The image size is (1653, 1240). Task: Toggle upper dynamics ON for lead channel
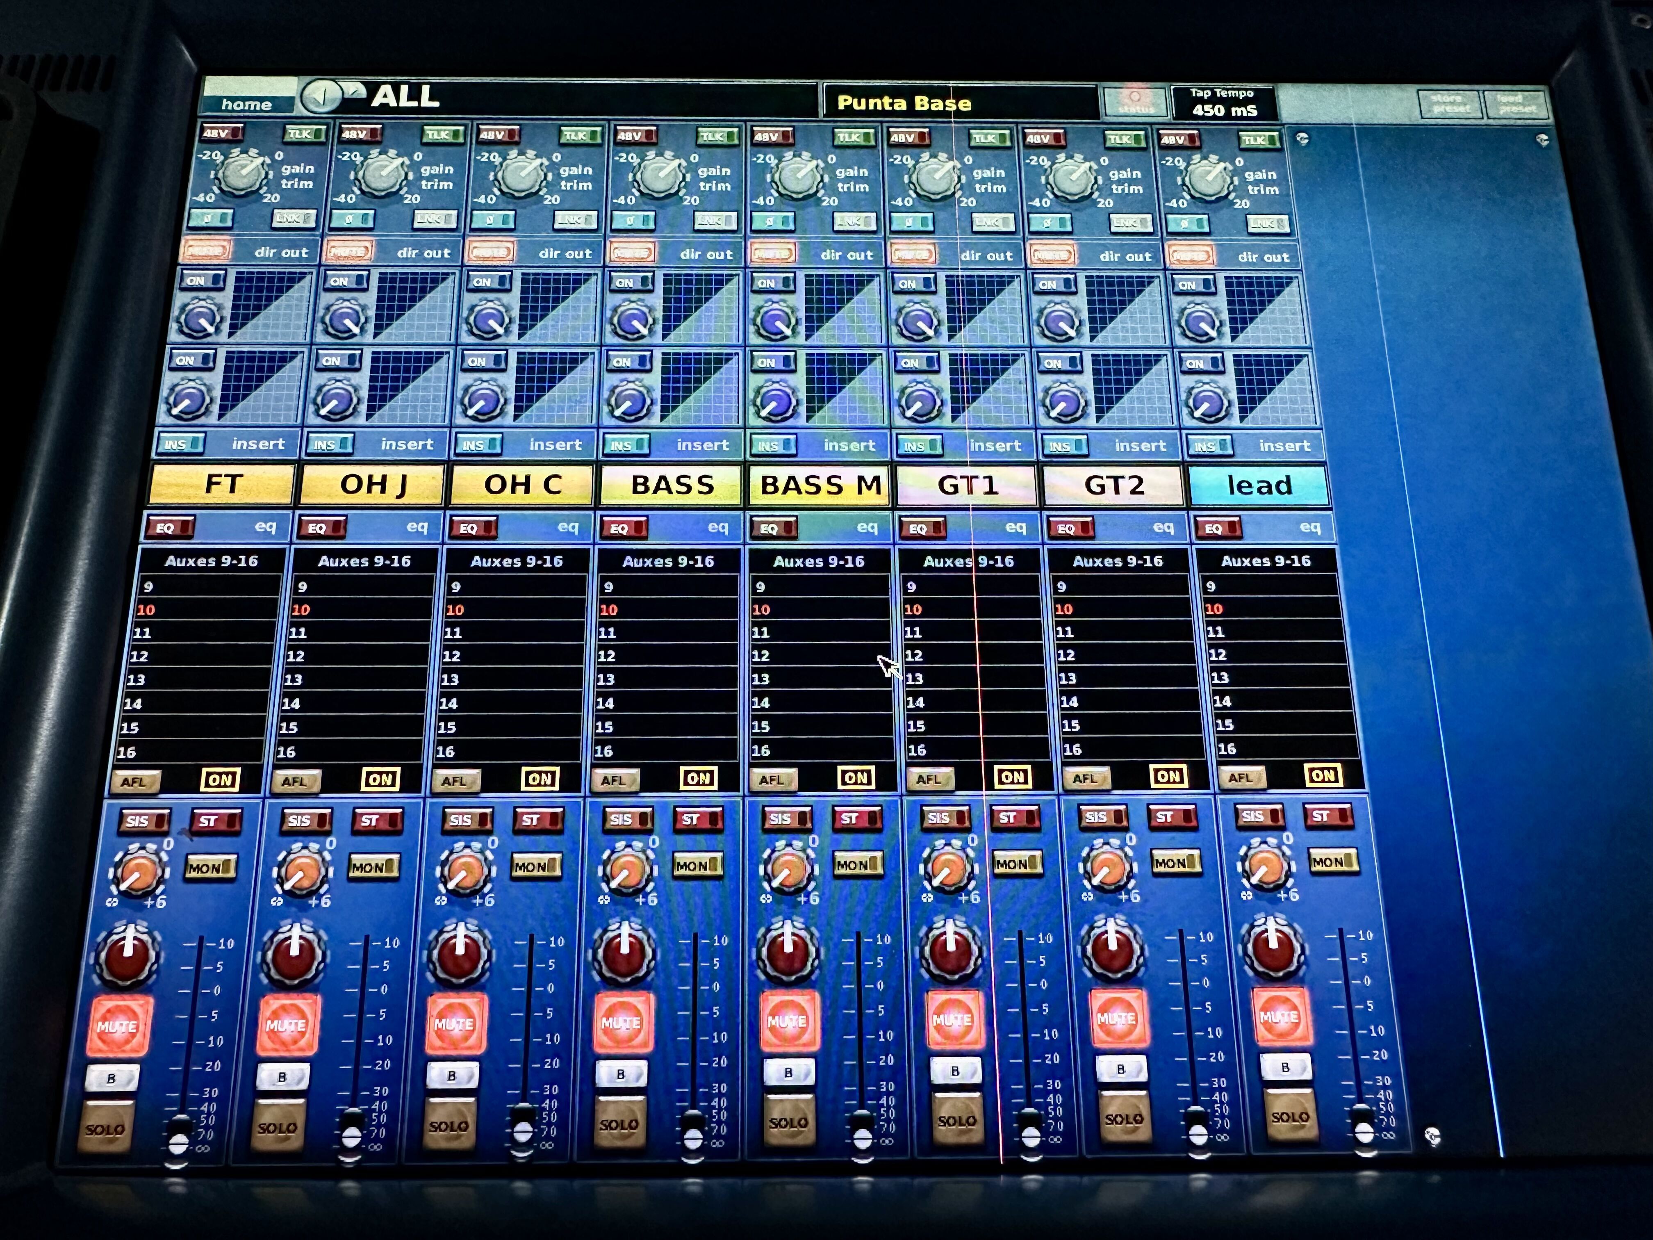click(1194, 285)
